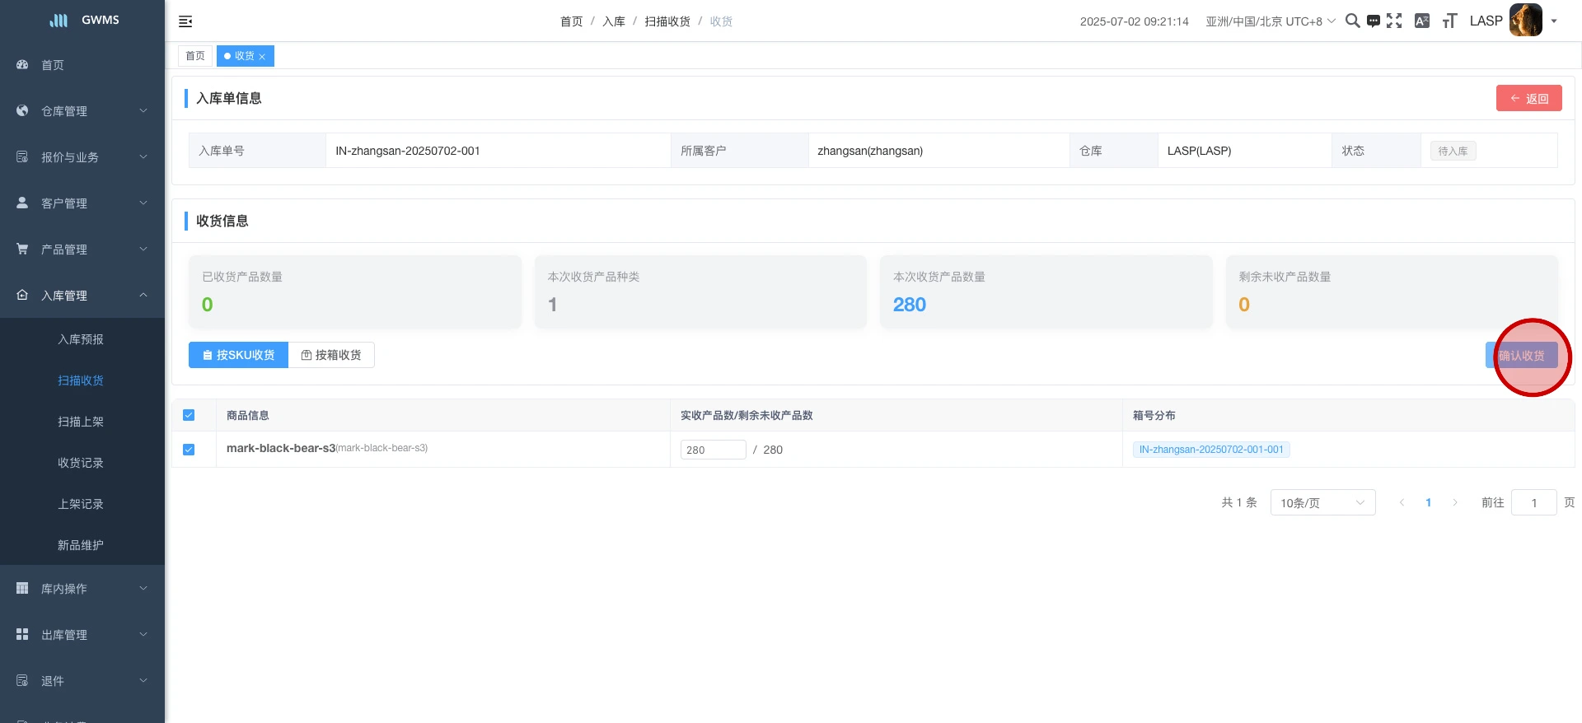Click the 确认收货 confirm button

[x=1521, y=356]
